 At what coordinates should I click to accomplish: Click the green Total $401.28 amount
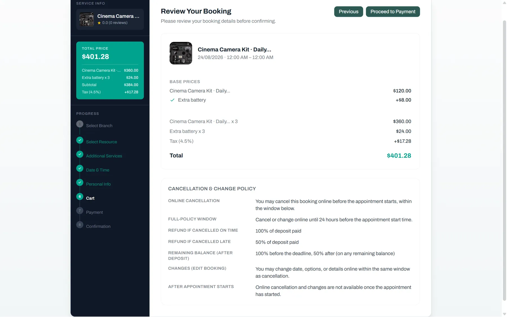[x=399, y=156]
